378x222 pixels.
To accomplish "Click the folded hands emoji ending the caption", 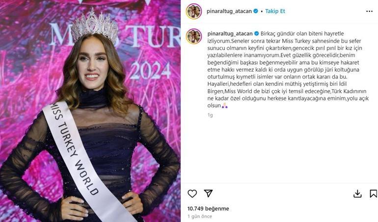I will (225, 105).
